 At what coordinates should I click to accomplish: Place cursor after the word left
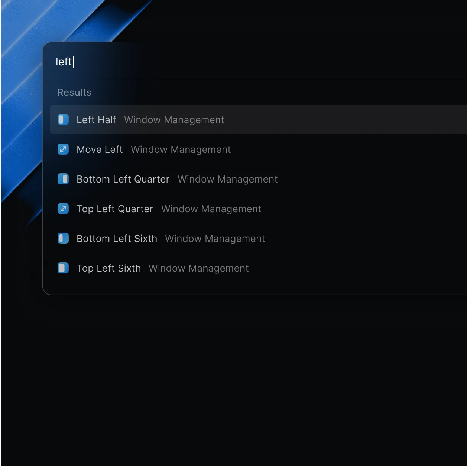(73, 61)
